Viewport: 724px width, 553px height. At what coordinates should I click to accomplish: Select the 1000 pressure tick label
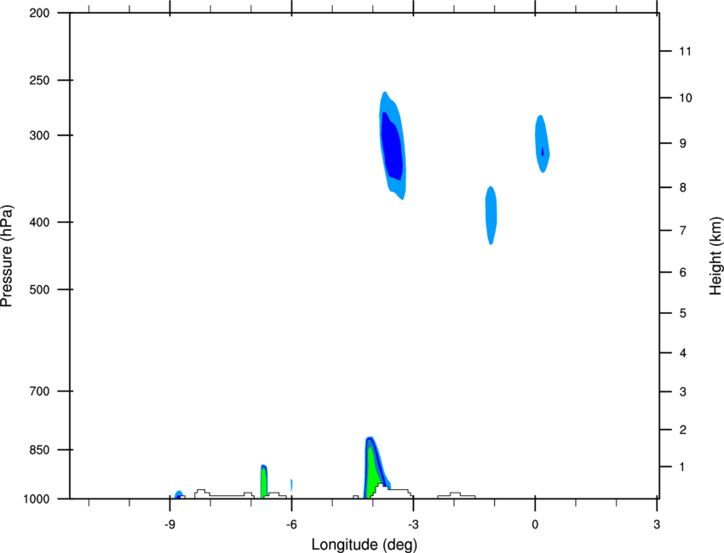(x=37, y=499)
